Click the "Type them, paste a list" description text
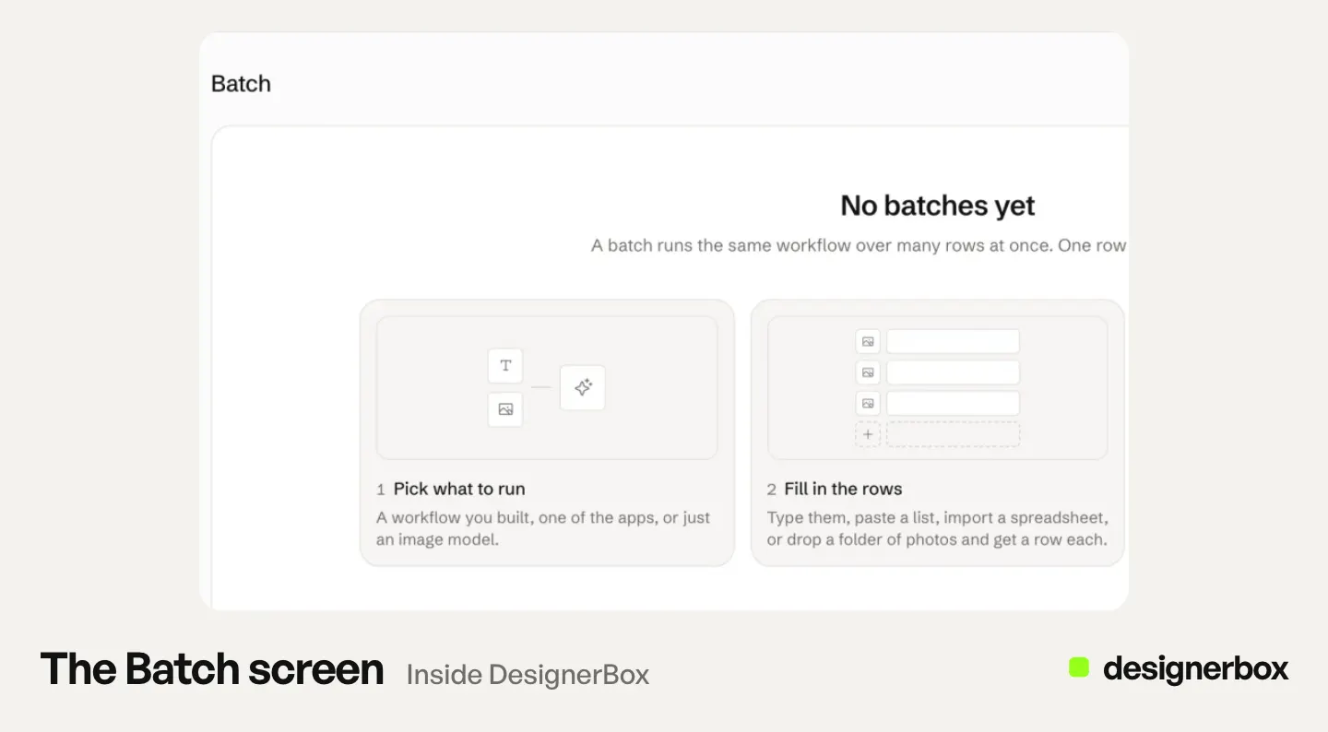 938,528
